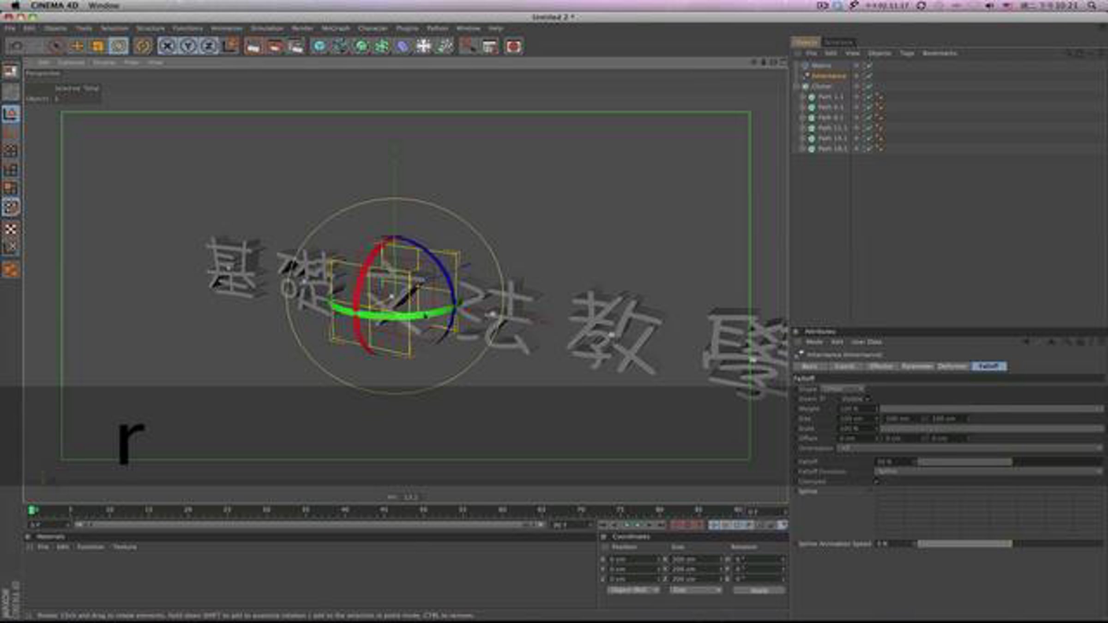Select the Cloner object in the tree
Screen dimensions: 1108x623
click(821, 86)
